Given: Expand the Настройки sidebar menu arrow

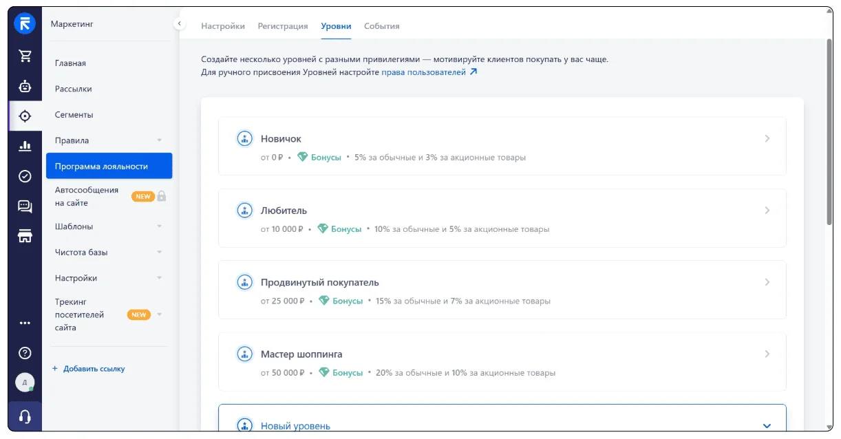Looking at the screenshot, I should click(x=160, y=278).
